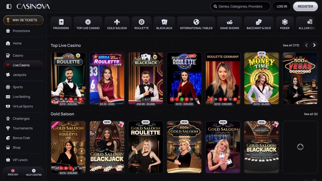
Task: Click the Casino slot icon
Action: [8, 56]
